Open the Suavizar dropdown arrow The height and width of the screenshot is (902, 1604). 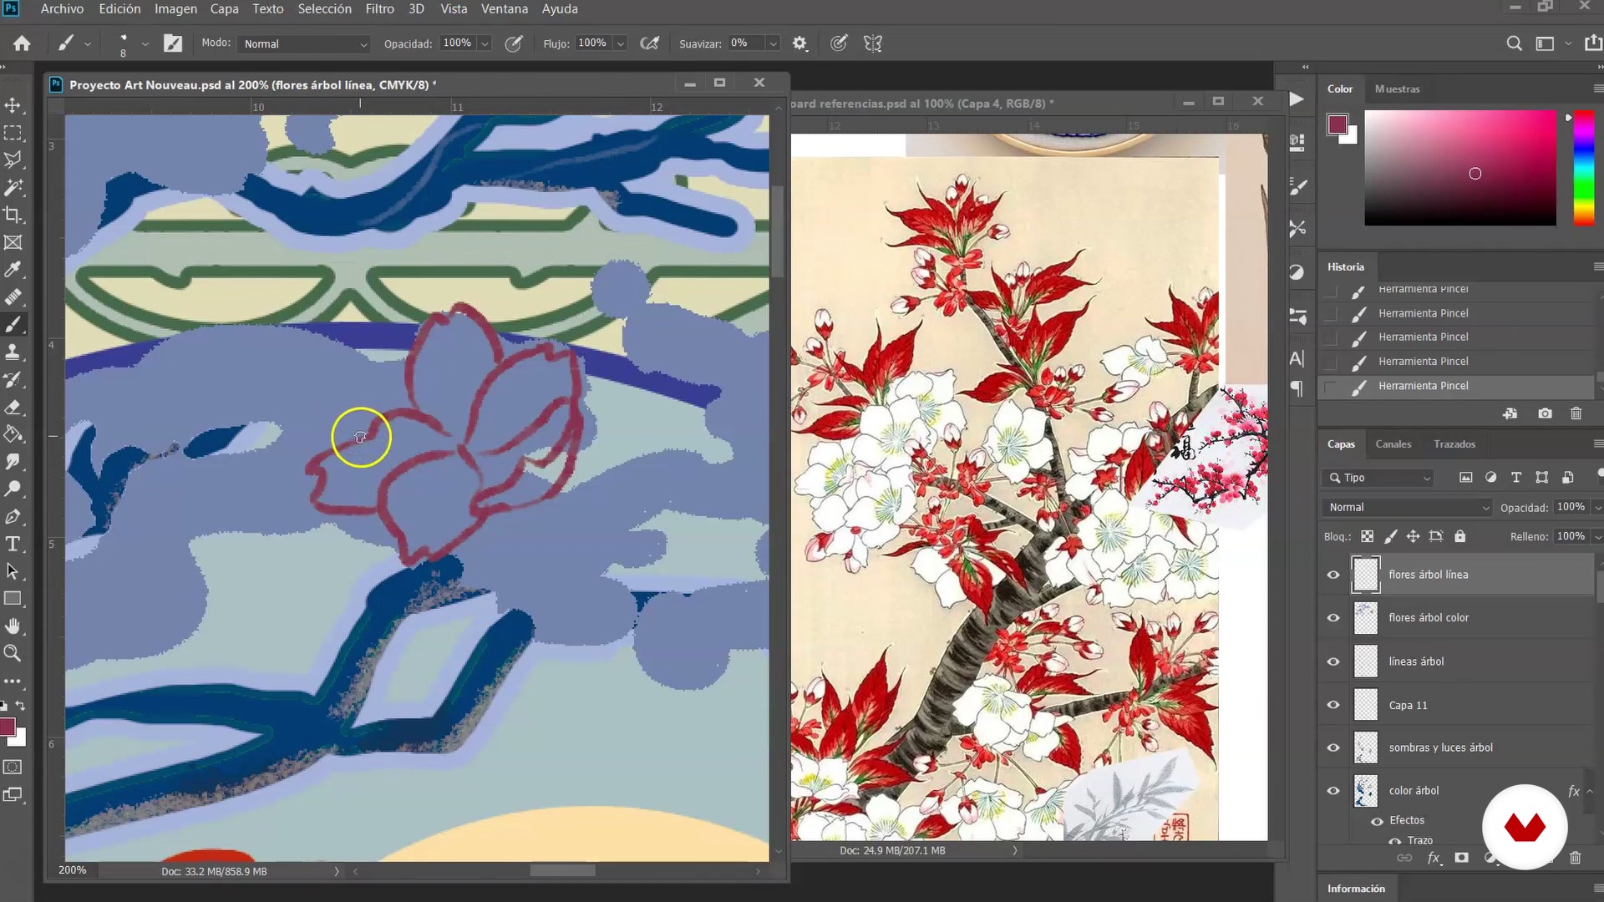click(x=773, y=43)
